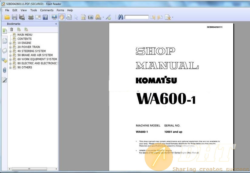250x173 pixels.
Task: Open the File menu
Action: point(7,10)
